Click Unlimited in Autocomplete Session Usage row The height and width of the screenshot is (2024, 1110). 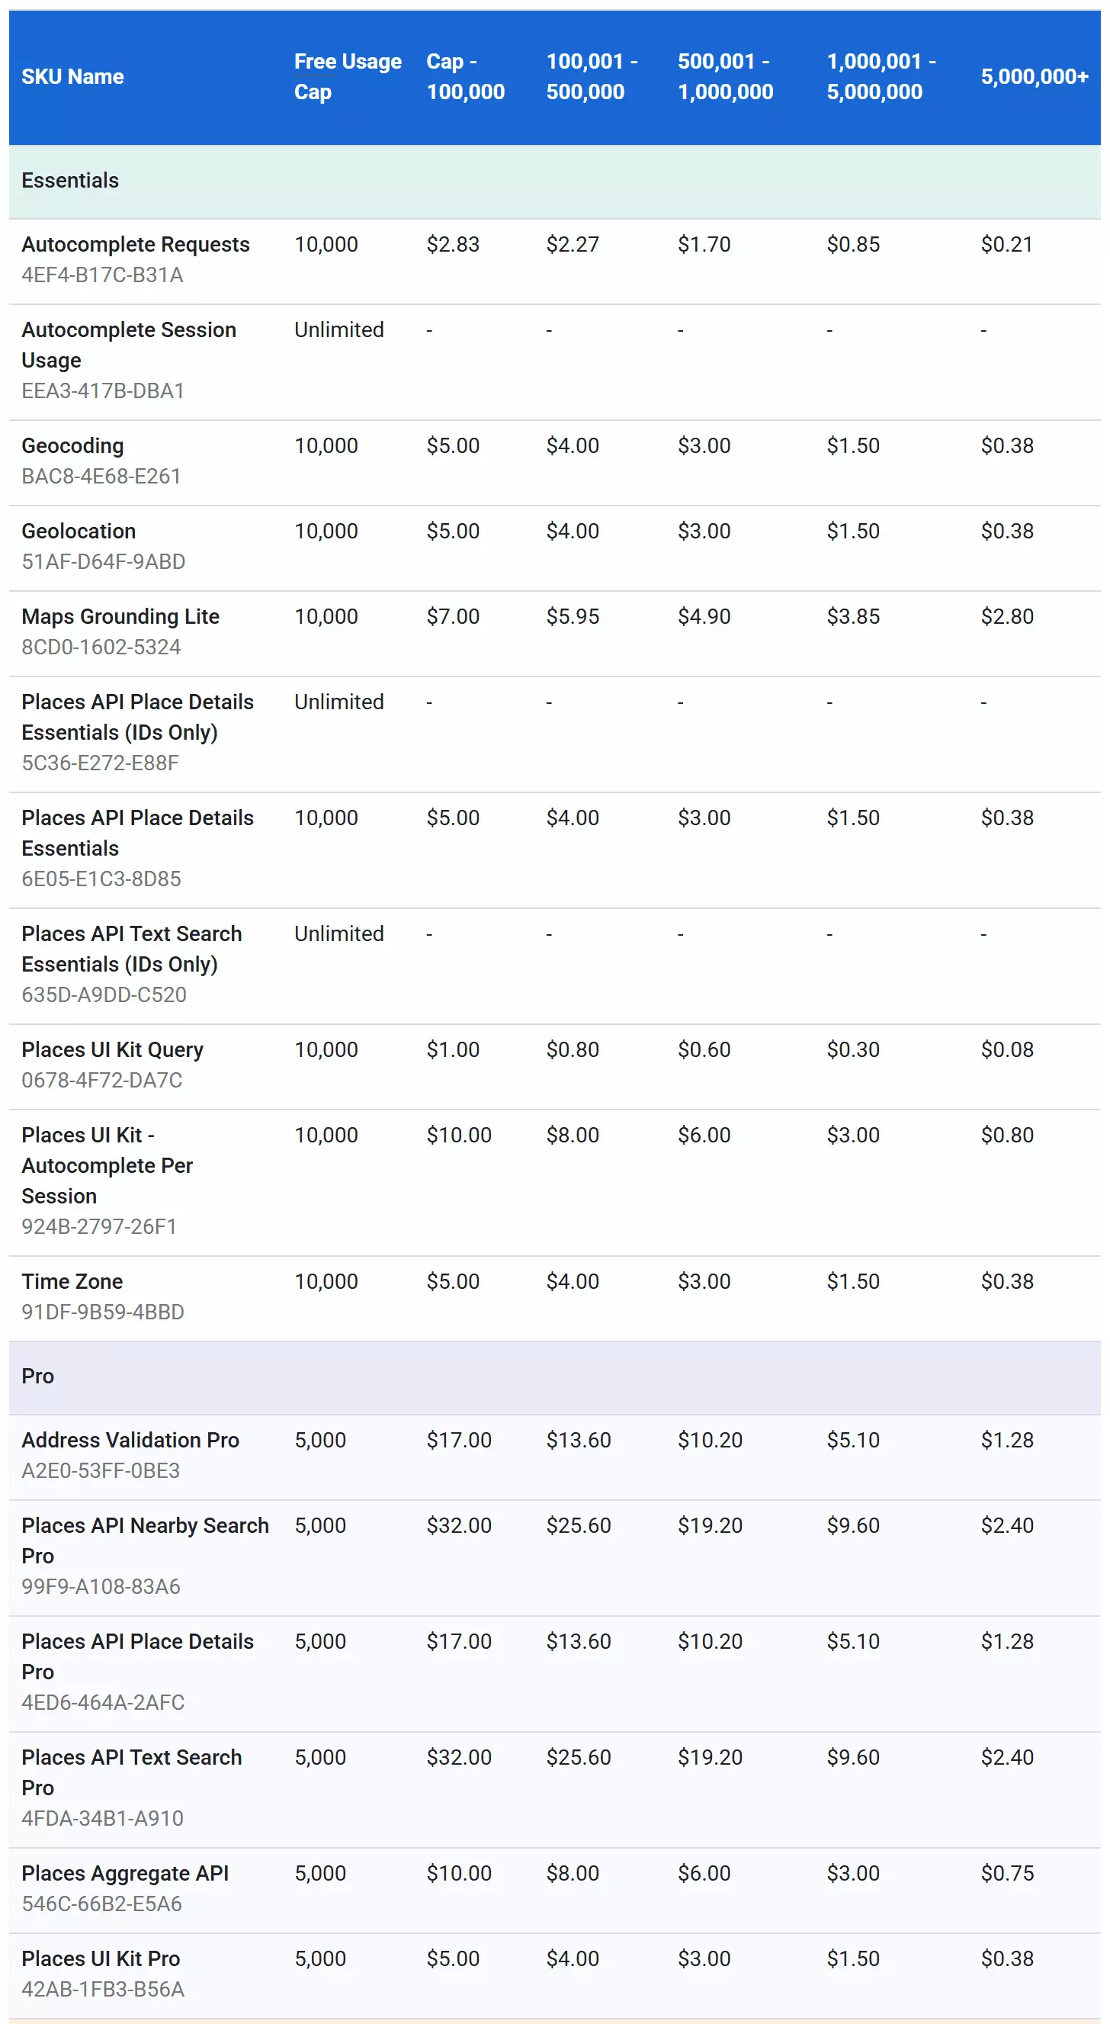tap(338, 329)
